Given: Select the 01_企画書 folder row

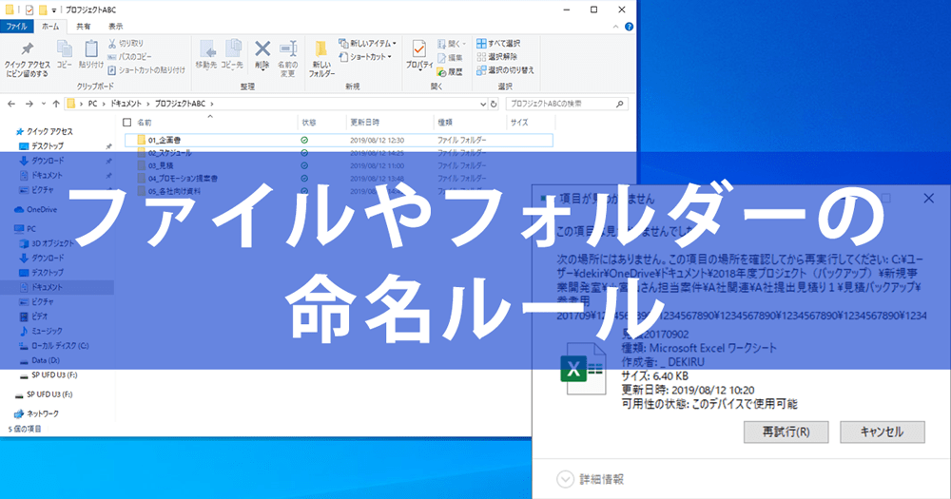Looking at the screenshot, I should coord(339,140).
